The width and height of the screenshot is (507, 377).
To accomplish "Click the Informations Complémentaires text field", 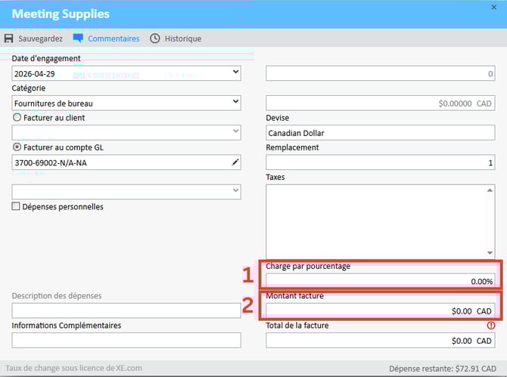I will click(x=126, y=341).
